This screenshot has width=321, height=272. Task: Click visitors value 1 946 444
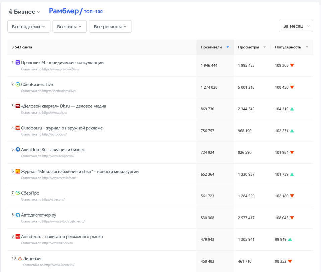click(209, 65)
